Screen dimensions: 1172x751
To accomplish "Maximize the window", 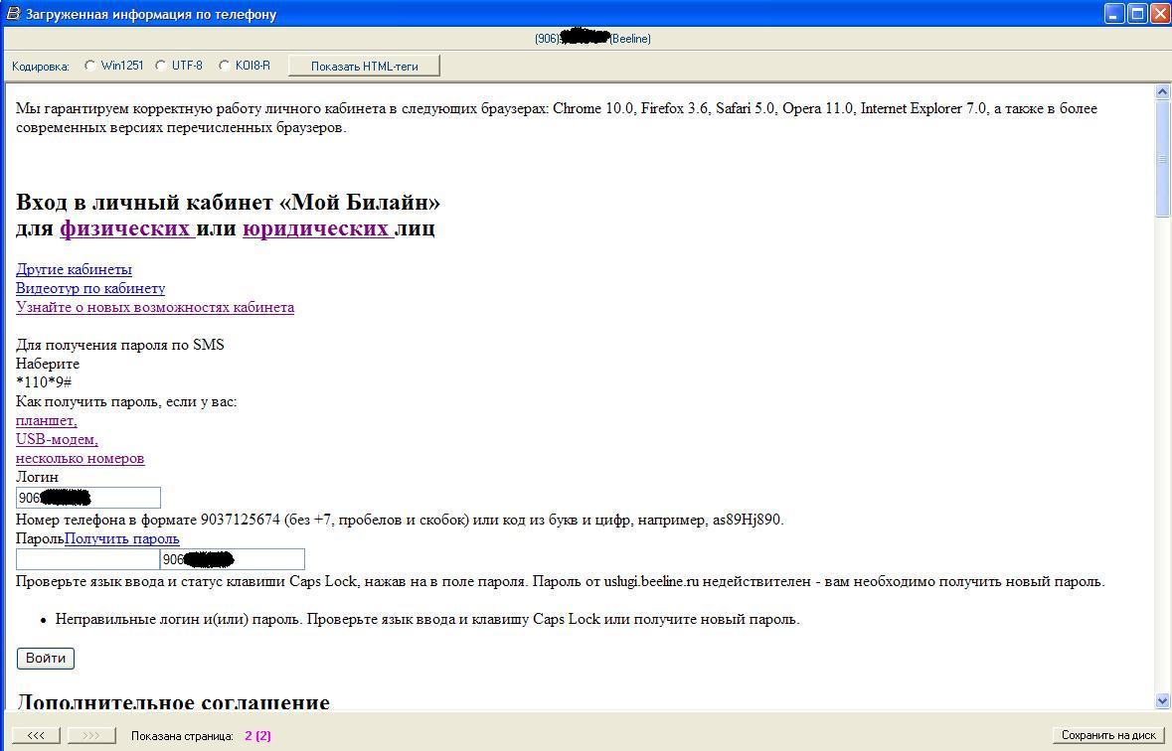I will 1137,14.
